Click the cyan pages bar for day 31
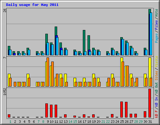160x125 pixels. 151,34
